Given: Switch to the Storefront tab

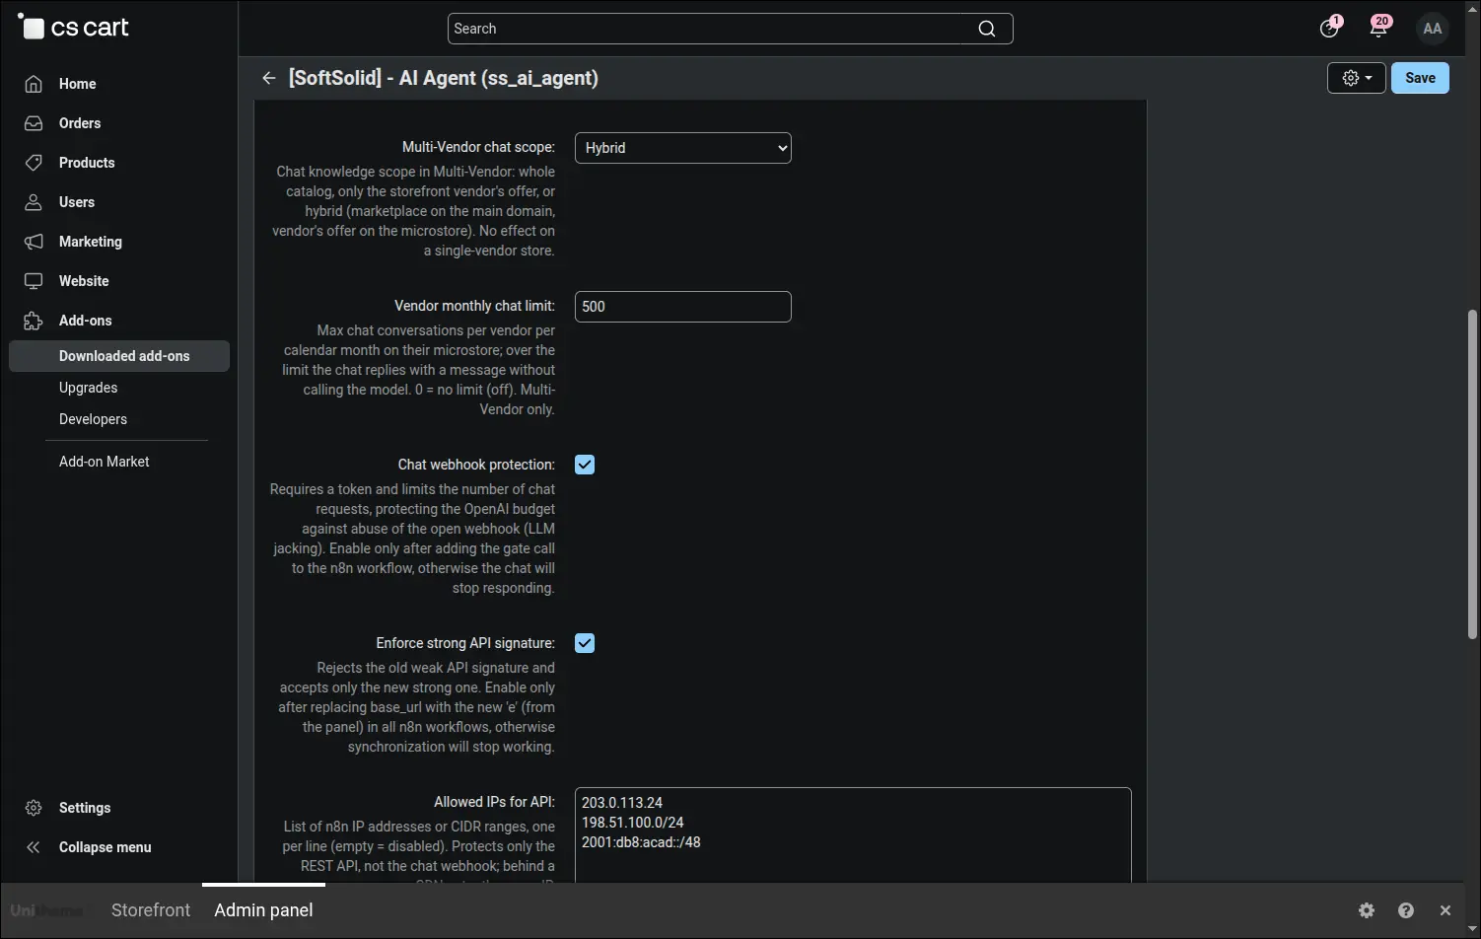Looking at the screenshot, I should [x=151, y=910].
